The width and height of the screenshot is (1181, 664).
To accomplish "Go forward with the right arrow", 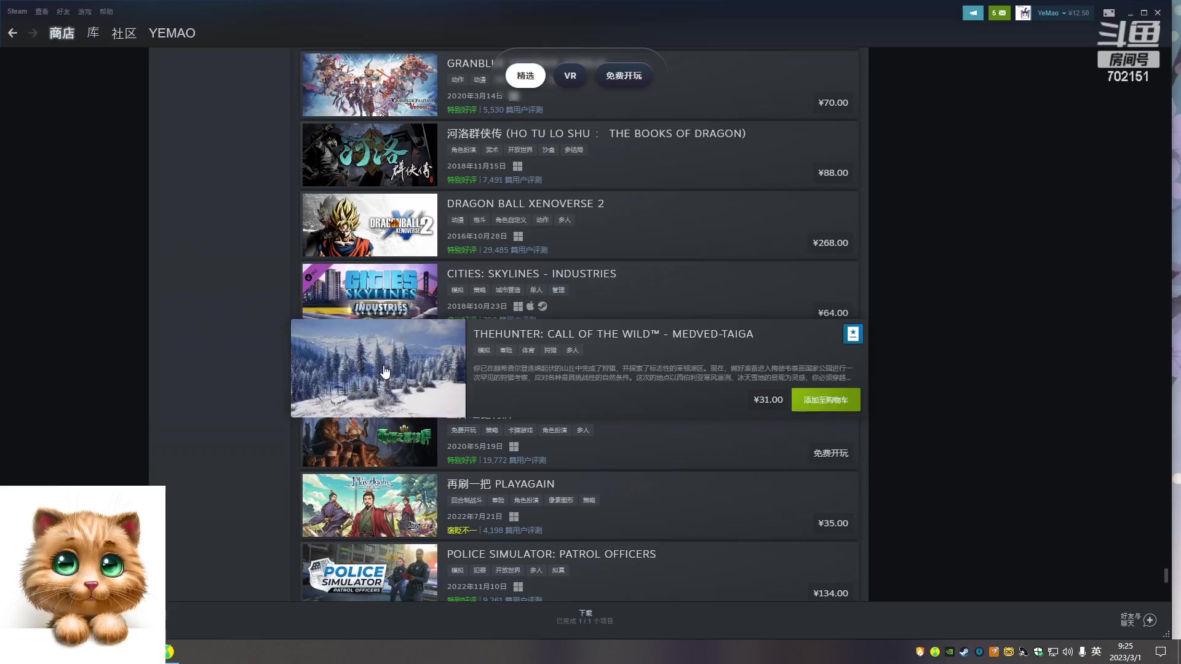I will coord(33,33).
